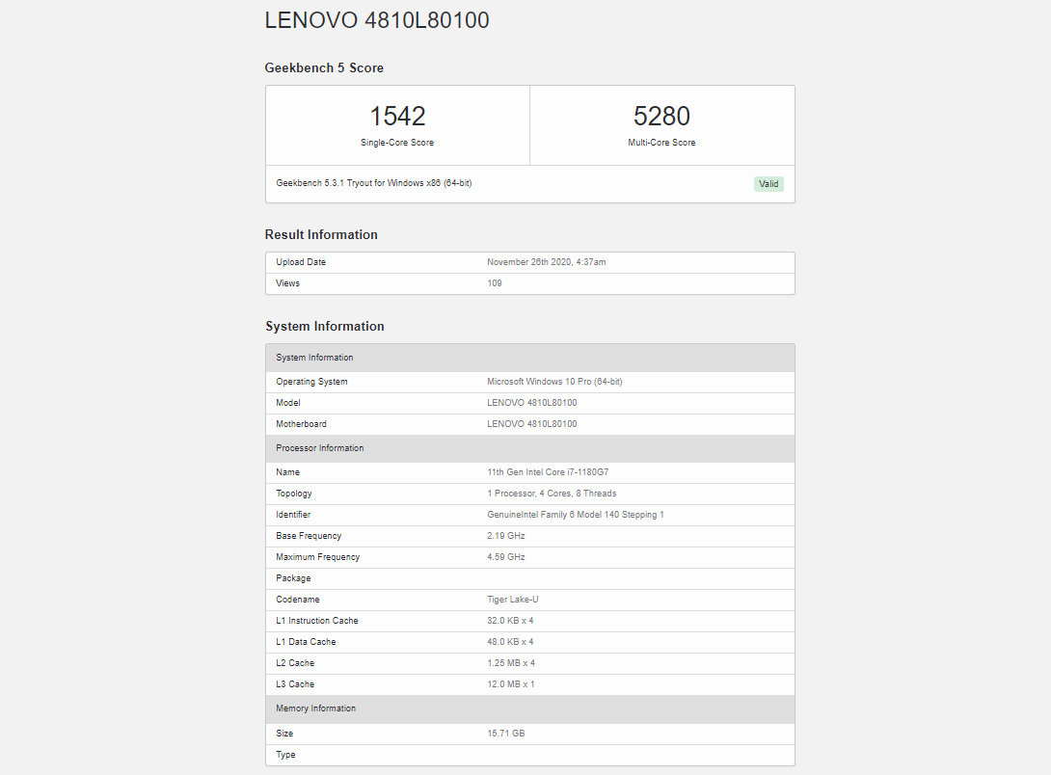Screen dimensions: 1051x775
Task: Click the Identifier label
Action: point(293,515)
